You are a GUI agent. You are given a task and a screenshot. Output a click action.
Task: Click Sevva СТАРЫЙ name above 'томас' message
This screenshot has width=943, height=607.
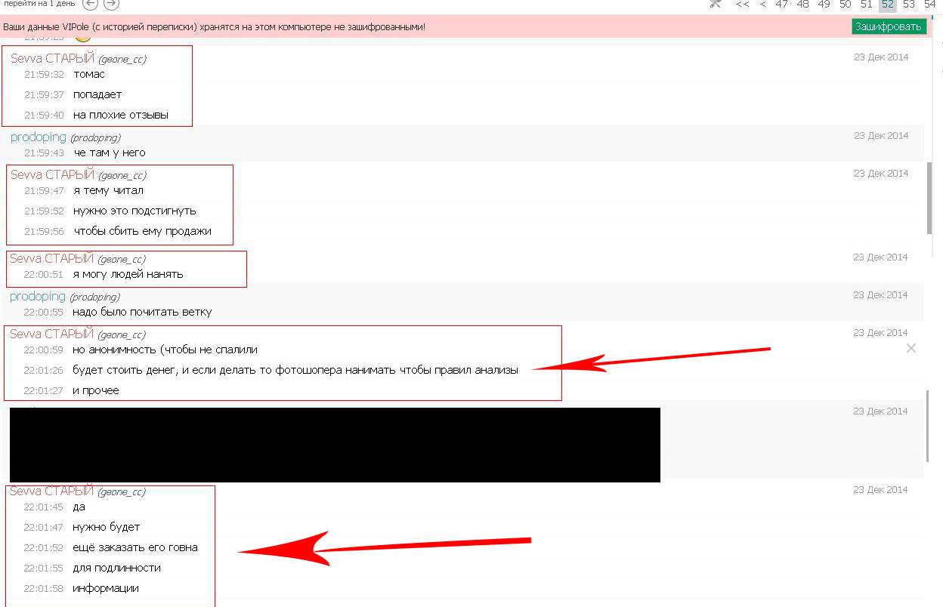pos(52,59)
